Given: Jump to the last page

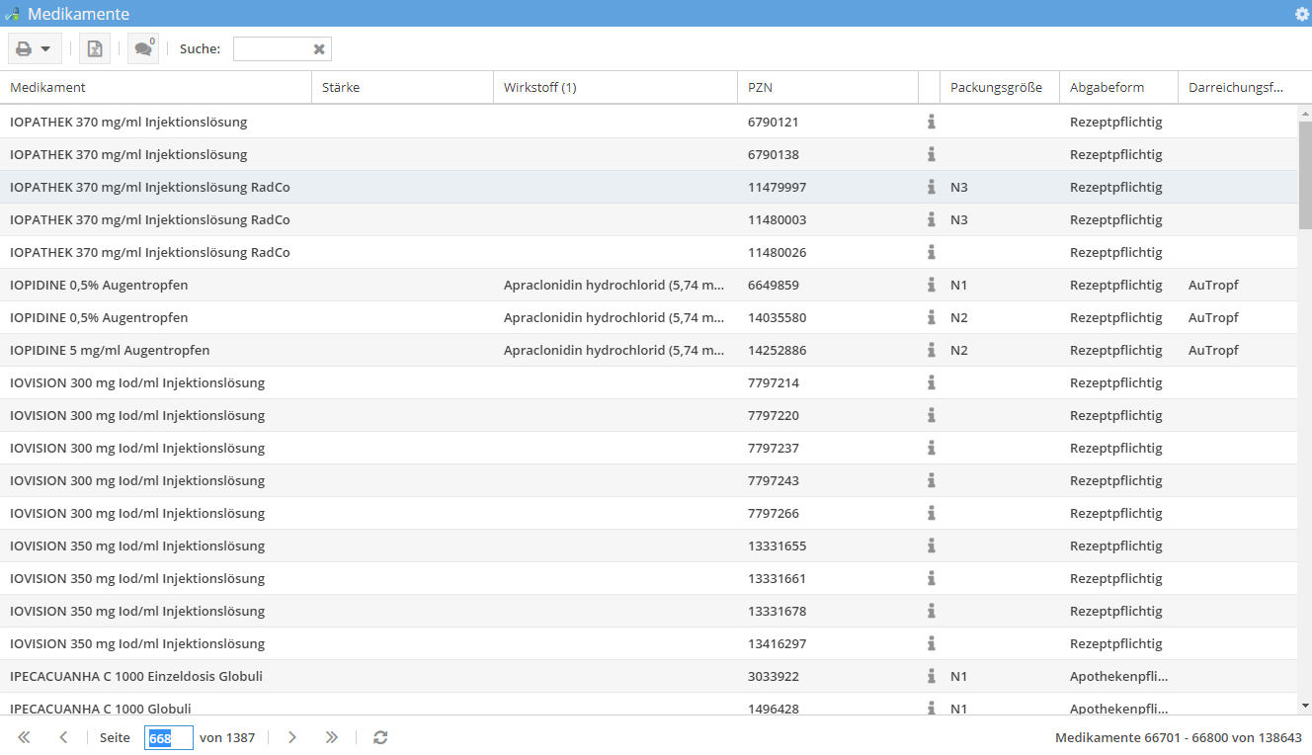Looking at the screenshot, I should (332, 737).
